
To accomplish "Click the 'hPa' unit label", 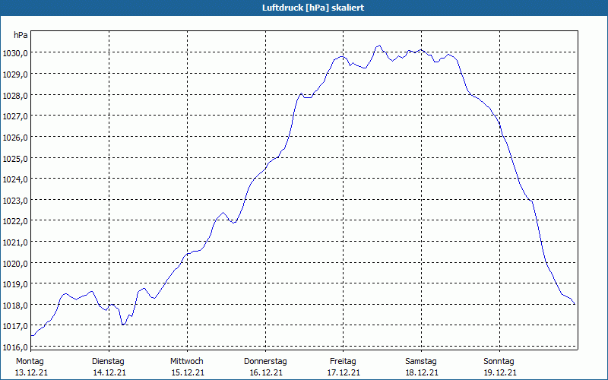I will tap(21, 35).
